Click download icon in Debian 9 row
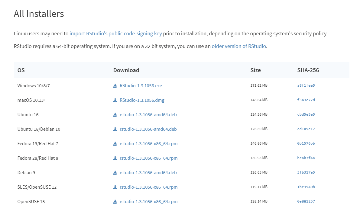The image size is (360, 224). [x=115, y=173]
